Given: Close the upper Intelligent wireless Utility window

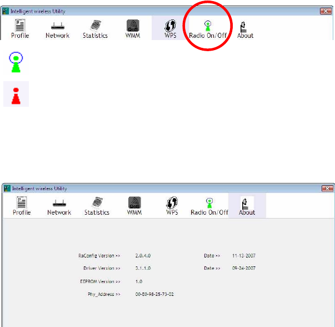Looking at the screenshot, I should pyautogui.click(x=326, y=11).
